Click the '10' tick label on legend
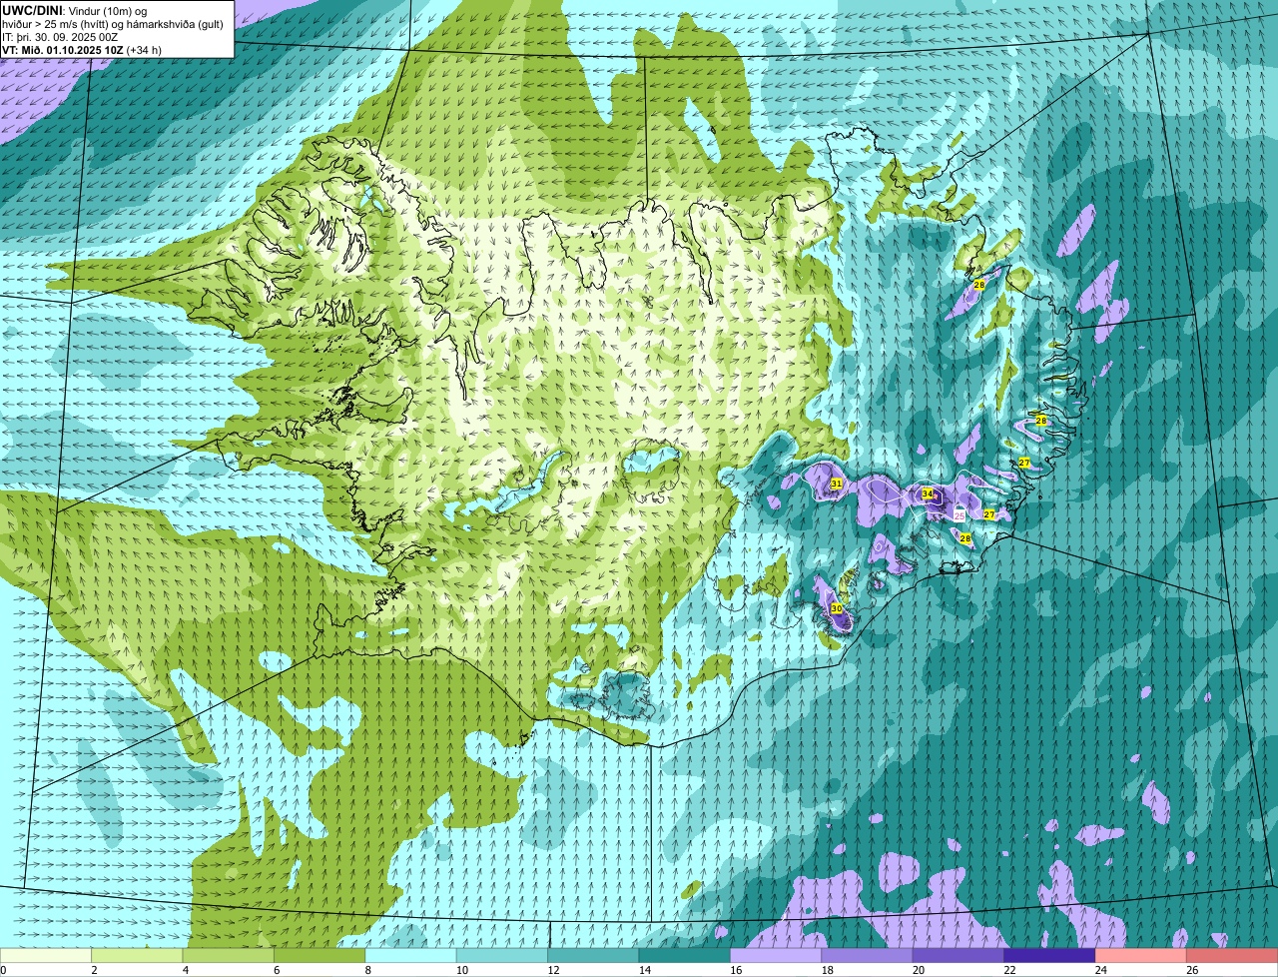Image resolution: width=1278 pixels, height=977 pixels. pos(461,970)
